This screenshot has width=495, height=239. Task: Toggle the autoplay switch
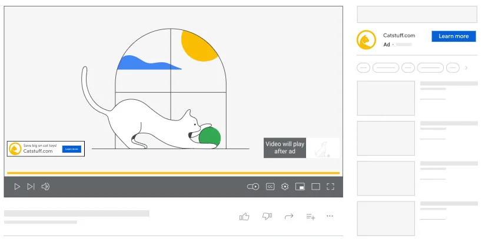tap(253, 187)
